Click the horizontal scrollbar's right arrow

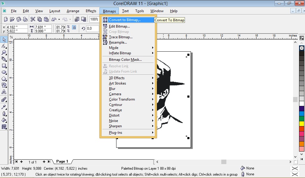tap(291, 162)
